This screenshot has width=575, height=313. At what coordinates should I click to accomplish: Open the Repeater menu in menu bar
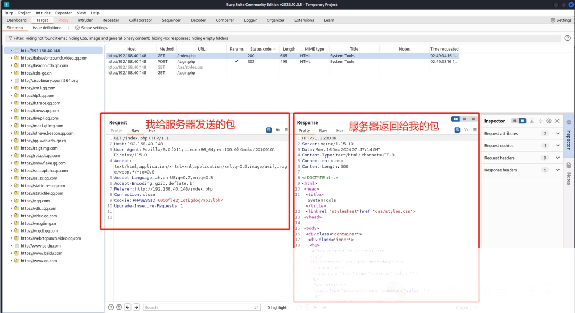(63, 13)
